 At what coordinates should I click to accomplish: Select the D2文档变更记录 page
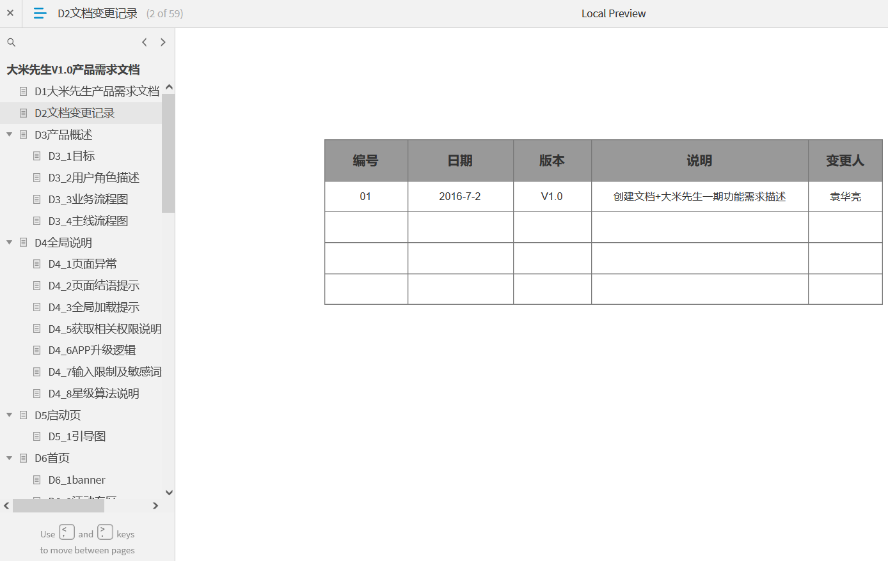(75, 113)
